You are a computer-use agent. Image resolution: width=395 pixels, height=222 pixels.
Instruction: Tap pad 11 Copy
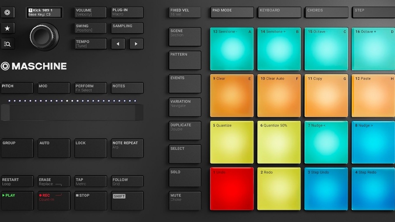[326, 96]
